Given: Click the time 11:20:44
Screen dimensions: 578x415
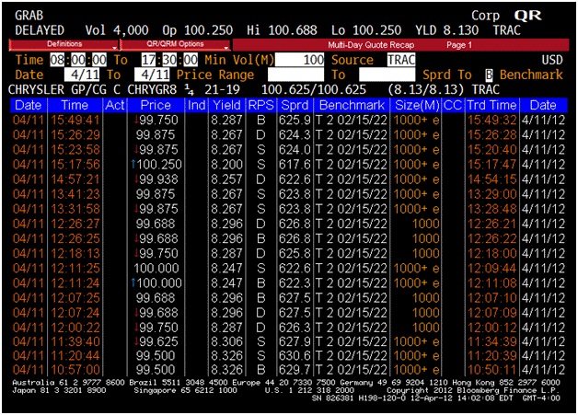Looking at the screenshot, I should point(75,356).
